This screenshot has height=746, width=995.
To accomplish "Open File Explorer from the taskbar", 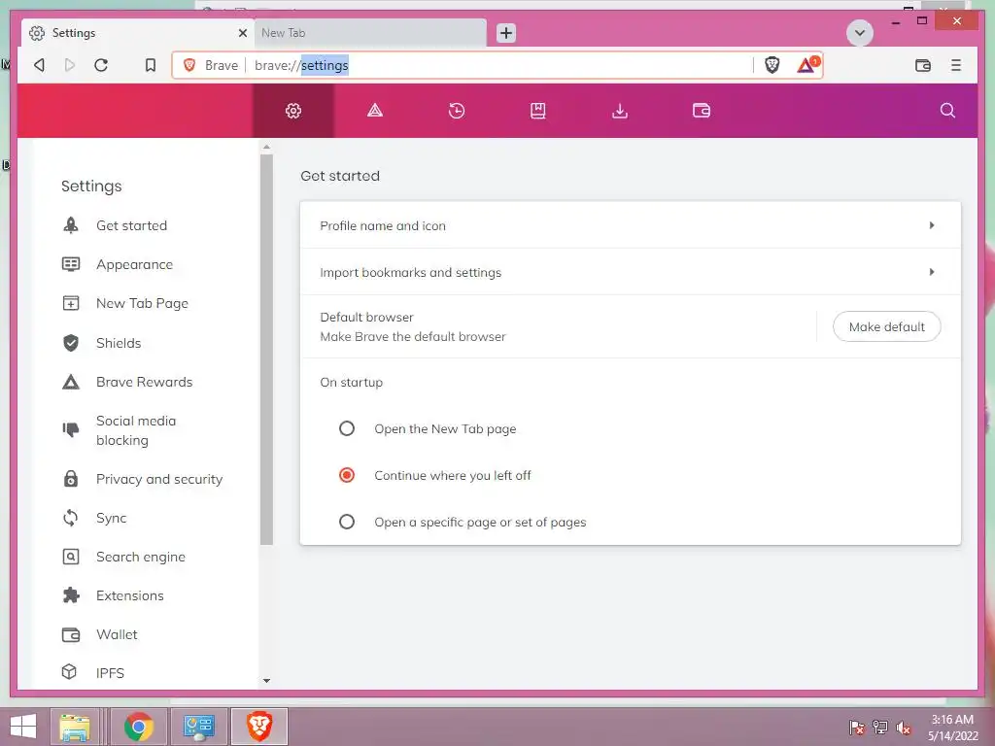I will (x=74, y=727).
